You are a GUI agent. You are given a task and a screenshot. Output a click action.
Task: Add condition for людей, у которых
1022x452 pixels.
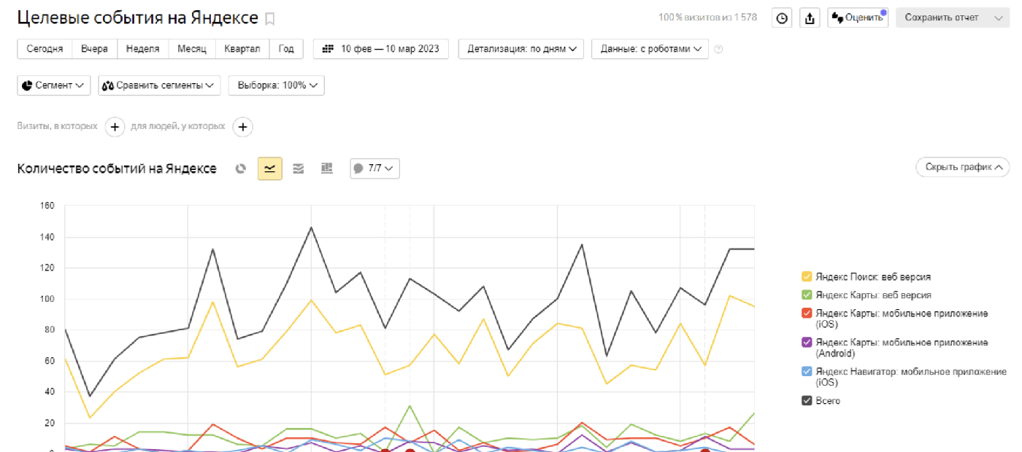pos(242,127)
